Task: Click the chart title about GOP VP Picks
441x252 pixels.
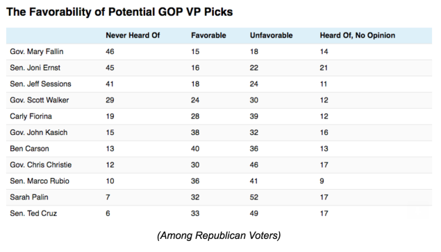Action: pyautogui.click(x=119, y=12)
